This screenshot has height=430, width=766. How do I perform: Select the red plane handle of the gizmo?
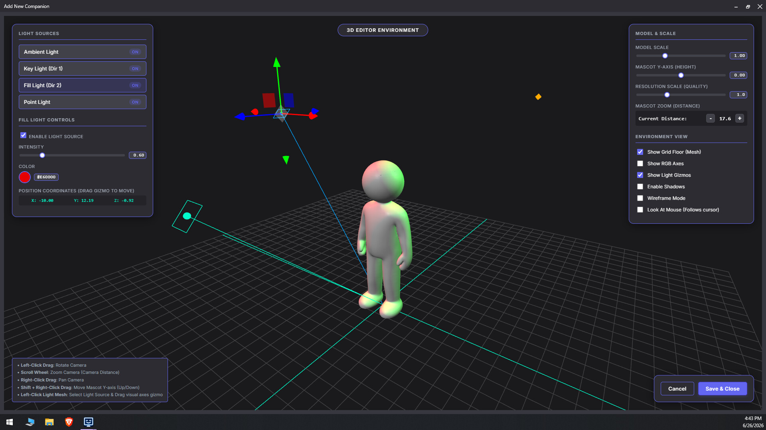pyautogui.click(x=269, y=100)
